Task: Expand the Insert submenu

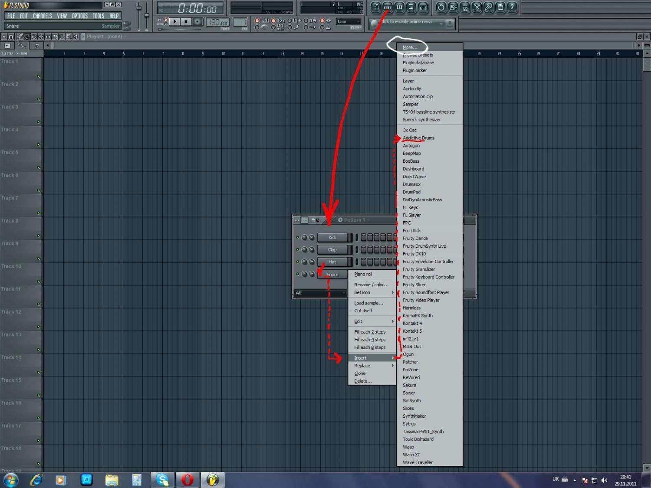Action: [x=372, y=358]
